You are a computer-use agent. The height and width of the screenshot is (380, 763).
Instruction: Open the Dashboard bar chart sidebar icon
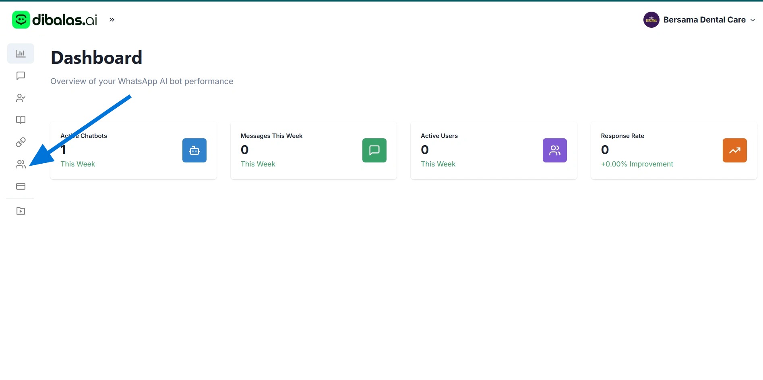(21, 53)
